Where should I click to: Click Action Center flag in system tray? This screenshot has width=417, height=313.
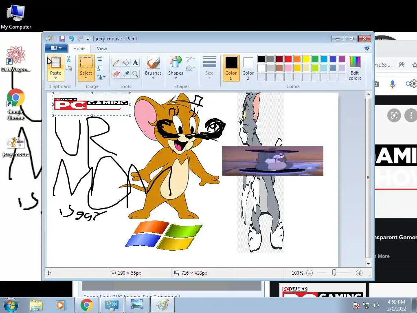(x=356, y=305)
